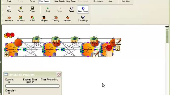Save the breadboard with Save icon

tap(32, 9)
